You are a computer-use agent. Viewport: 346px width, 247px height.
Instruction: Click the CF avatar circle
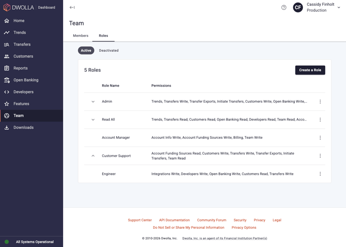coord(298,7)
